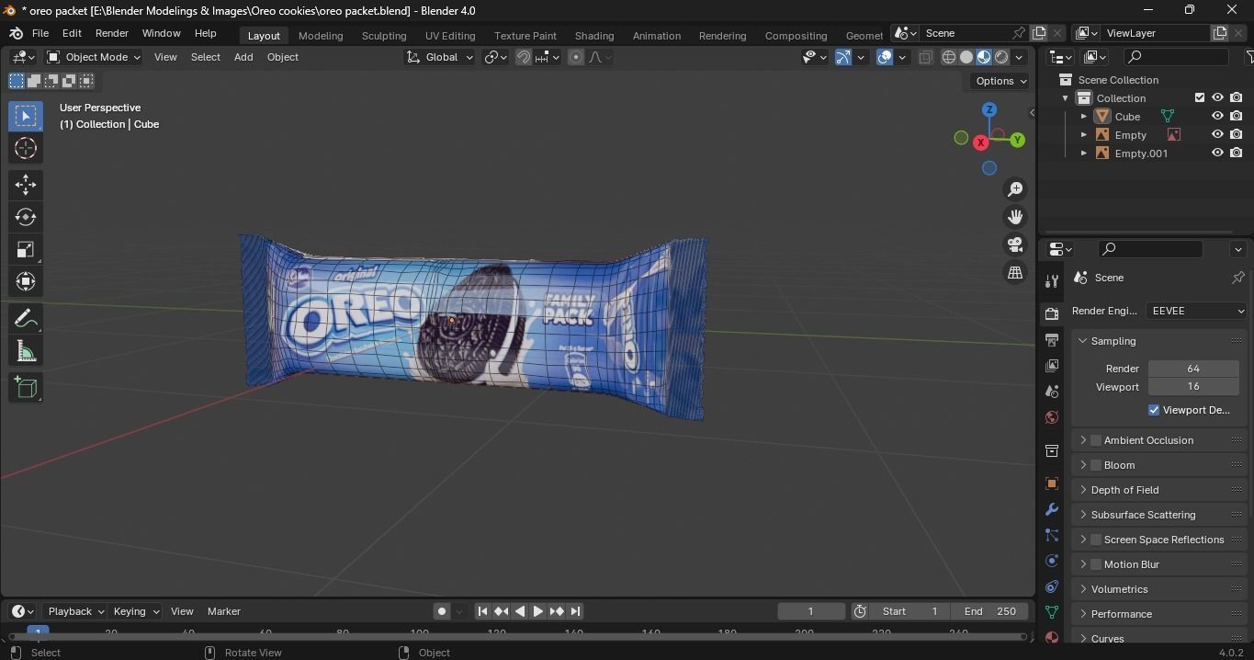The height and width of the screenshot is (660, 1254).
Task: Activate the Transform tool
Action: click(x=26, y=281)
